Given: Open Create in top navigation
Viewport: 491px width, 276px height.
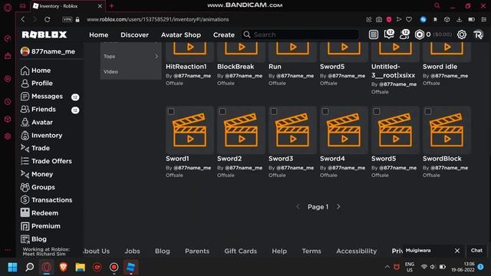Looking at the screenshot, I should [224, 34].
